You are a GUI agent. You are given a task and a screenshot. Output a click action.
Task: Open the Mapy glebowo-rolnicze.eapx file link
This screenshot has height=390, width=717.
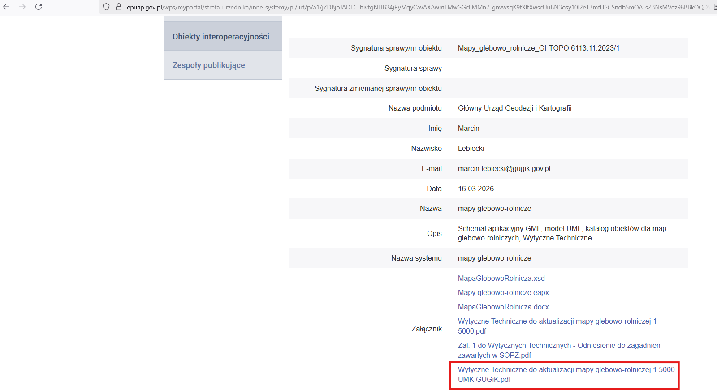(503, 293)
